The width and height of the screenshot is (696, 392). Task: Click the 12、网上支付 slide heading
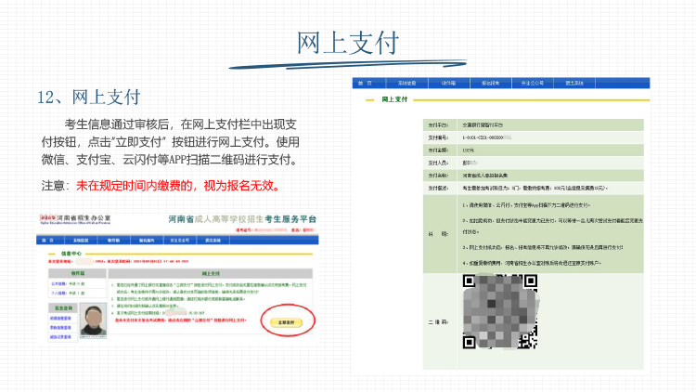(88, 97)
